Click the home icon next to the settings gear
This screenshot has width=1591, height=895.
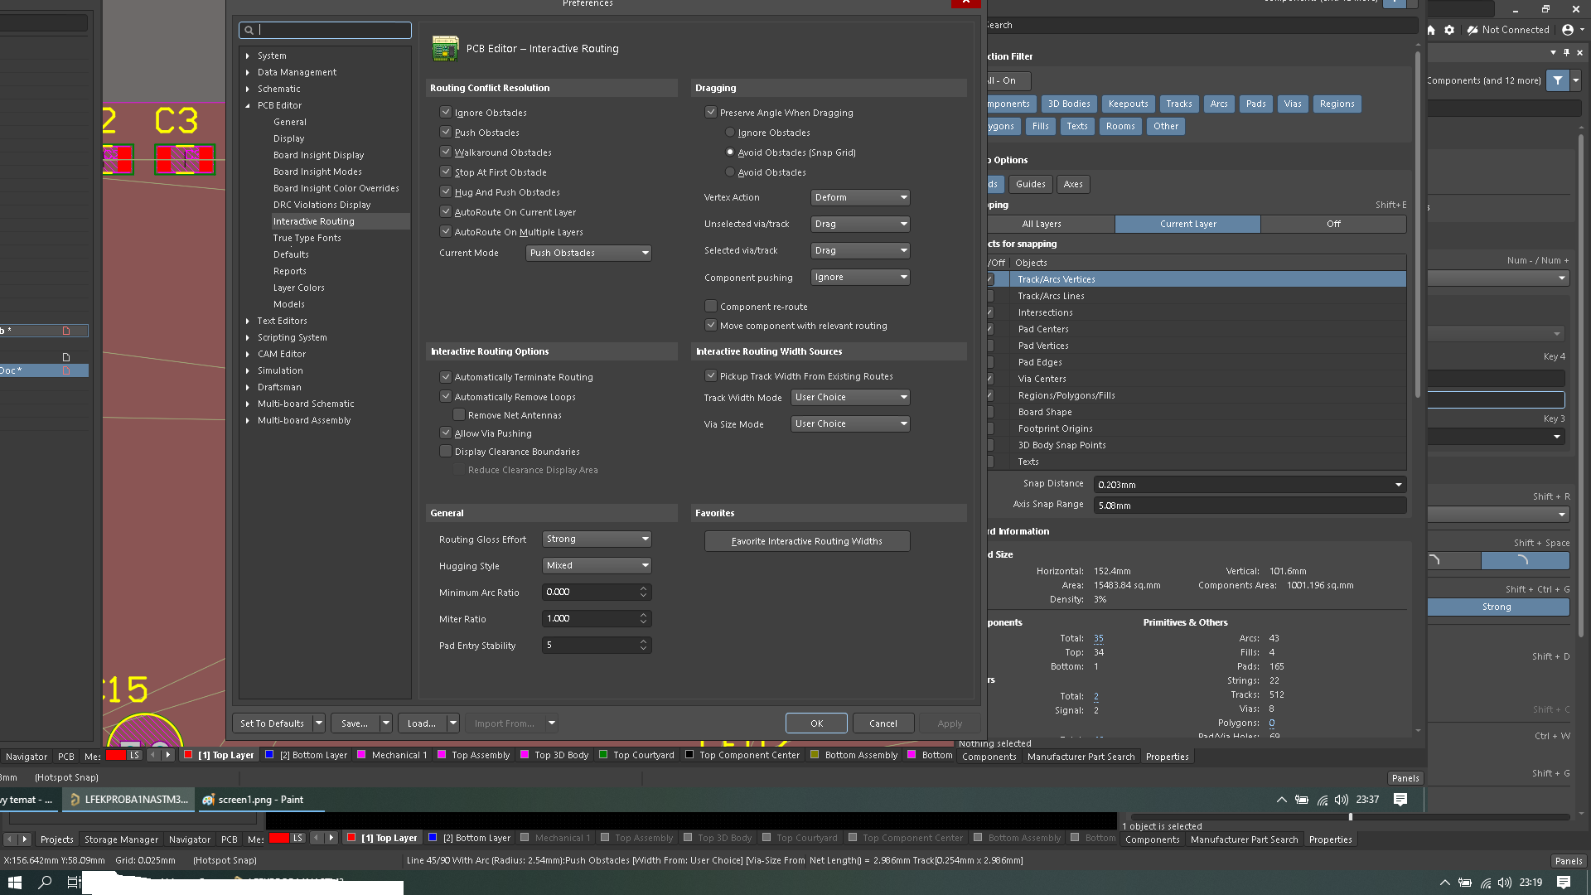click(x=1431, y=30)
